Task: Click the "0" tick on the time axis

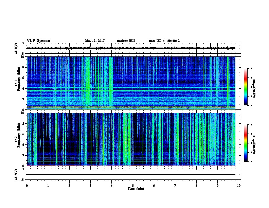Action: coord(27,186)
